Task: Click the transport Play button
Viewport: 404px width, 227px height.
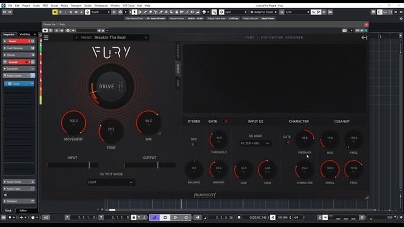Action: 175,218
